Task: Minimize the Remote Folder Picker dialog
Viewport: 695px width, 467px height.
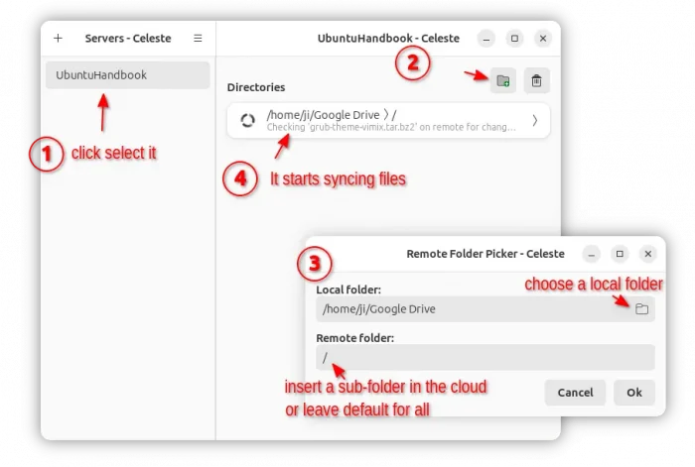Action: tap(591, 254)
